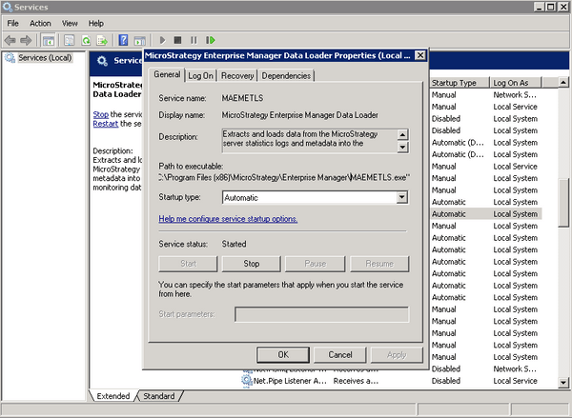Click the MAEMETLS service name text
572x418 pixels.
pos(242,98)
